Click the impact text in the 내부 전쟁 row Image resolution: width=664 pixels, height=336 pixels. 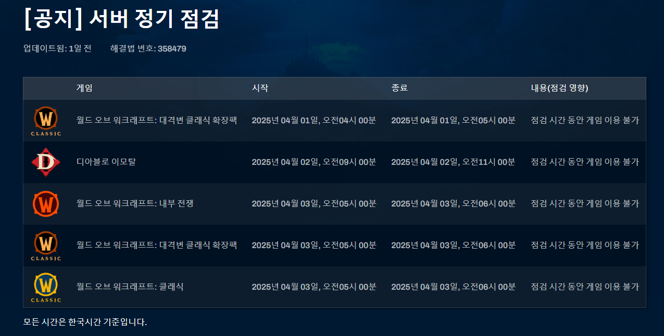[x=585, y=203]
